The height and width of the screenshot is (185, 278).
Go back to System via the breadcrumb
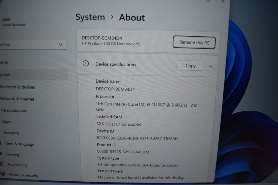click(90, 17)
